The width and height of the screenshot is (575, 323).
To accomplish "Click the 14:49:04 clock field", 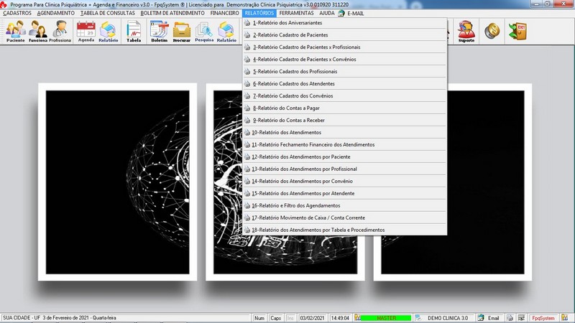I will (x=340, y=318).
